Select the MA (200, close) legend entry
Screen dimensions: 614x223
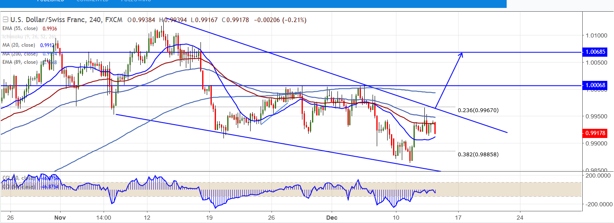click(x=20, y=54)
